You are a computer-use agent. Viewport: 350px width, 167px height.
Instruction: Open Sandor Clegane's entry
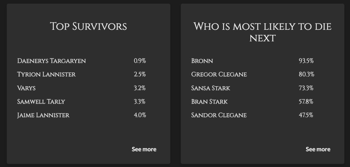219,115
